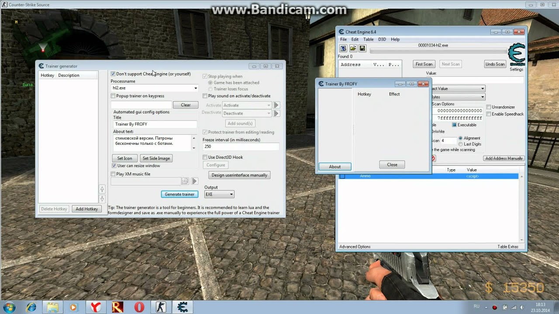
Task: Click the red R application taskbar icon
Action: 117,307
